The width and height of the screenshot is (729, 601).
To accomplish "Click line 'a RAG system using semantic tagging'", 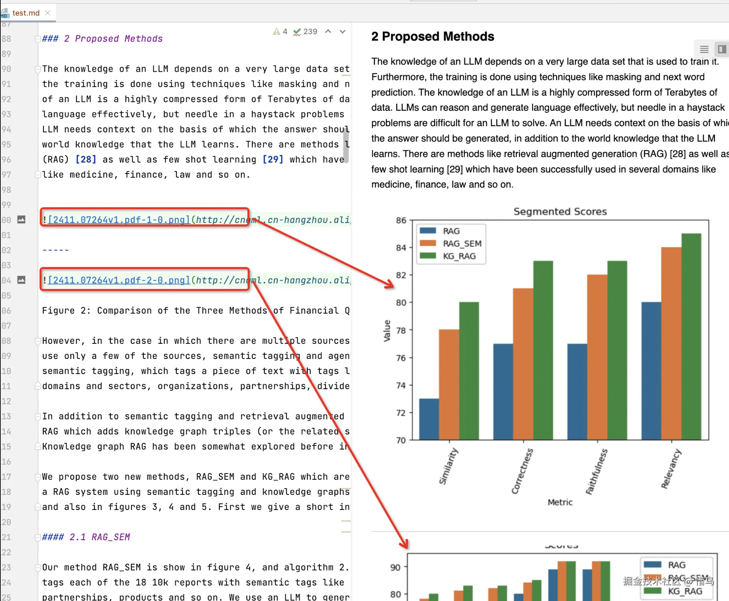I will 196,492.
